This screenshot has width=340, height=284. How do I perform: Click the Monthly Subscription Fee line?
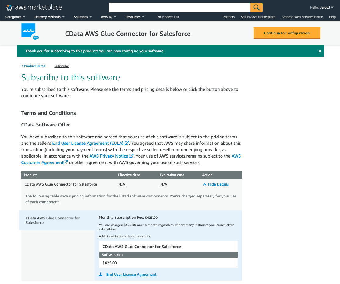coord(128,218)
